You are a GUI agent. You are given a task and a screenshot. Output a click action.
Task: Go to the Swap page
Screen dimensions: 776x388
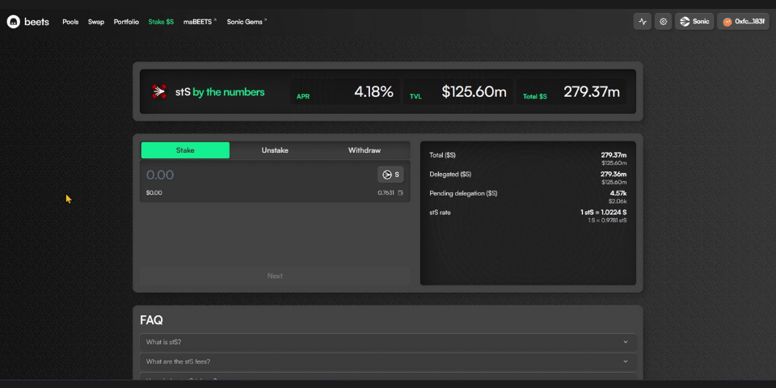pyautogui.click(x=96, y=22)
